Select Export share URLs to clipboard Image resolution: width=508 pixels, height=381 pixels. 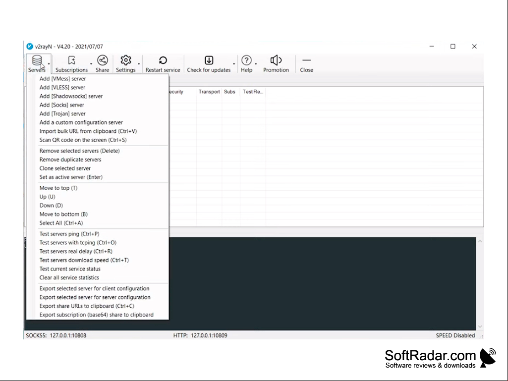[98, 306]
